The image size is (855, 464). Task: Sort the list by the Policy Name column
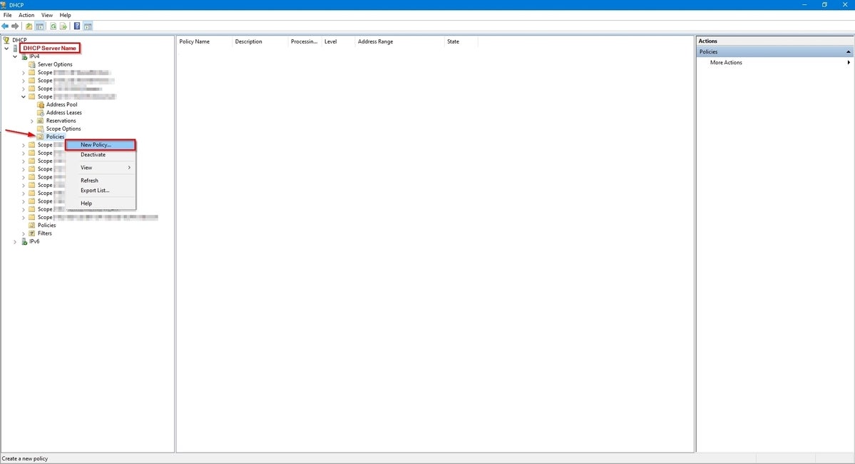tap(194, 41)
